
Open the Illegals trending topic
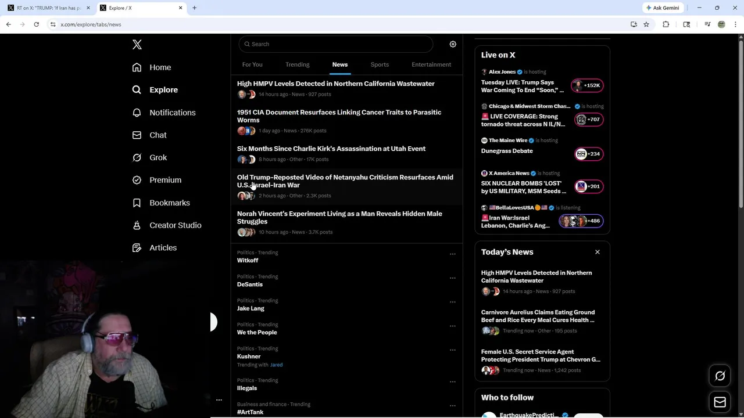[247, 388]
